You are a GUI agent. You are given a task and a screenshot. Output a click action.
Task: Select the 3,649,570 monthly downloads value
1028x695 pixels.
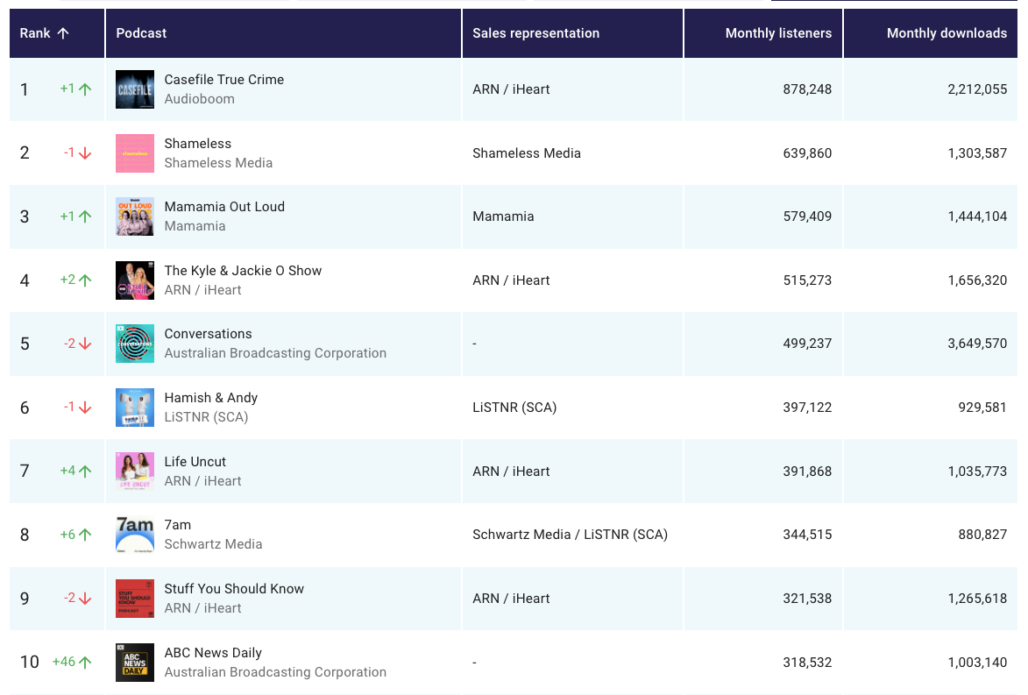pyautogui.click(x=977, y=344)
